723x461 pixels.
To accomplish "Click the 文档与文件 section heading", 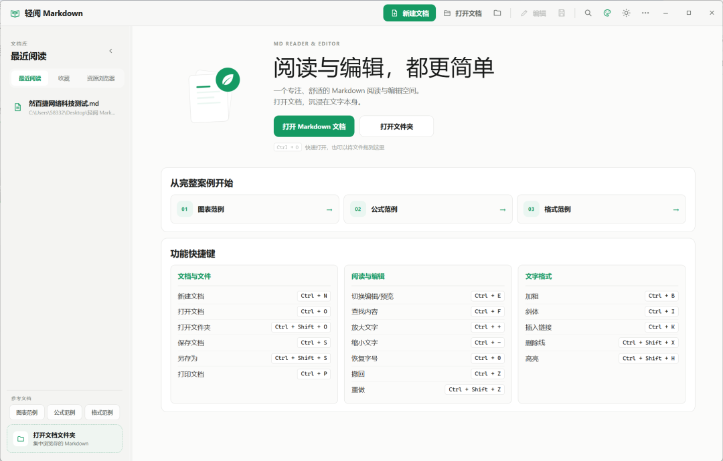I will coord(194,276).
